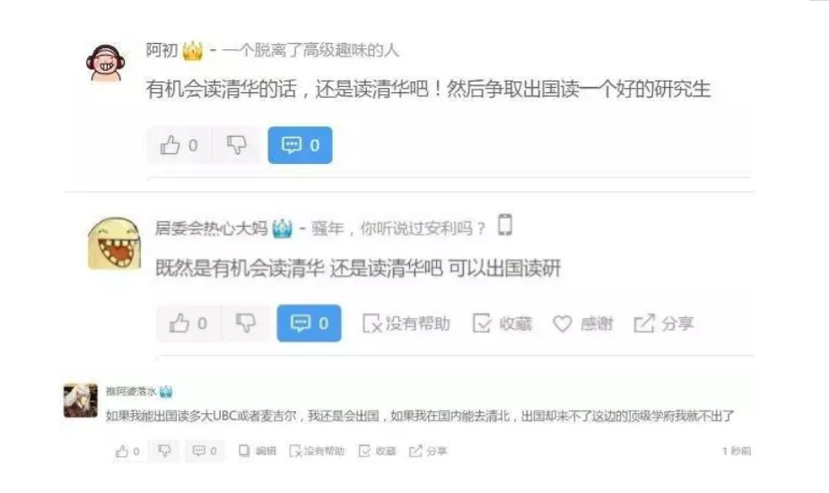The width and height of the screenshot is (829, 493).
Task: Open 推阿婆落水's avatar picture
Action: [81, 401]
